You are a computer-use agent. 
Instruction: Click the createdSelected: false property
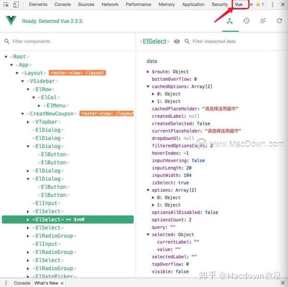coord(181,124)
